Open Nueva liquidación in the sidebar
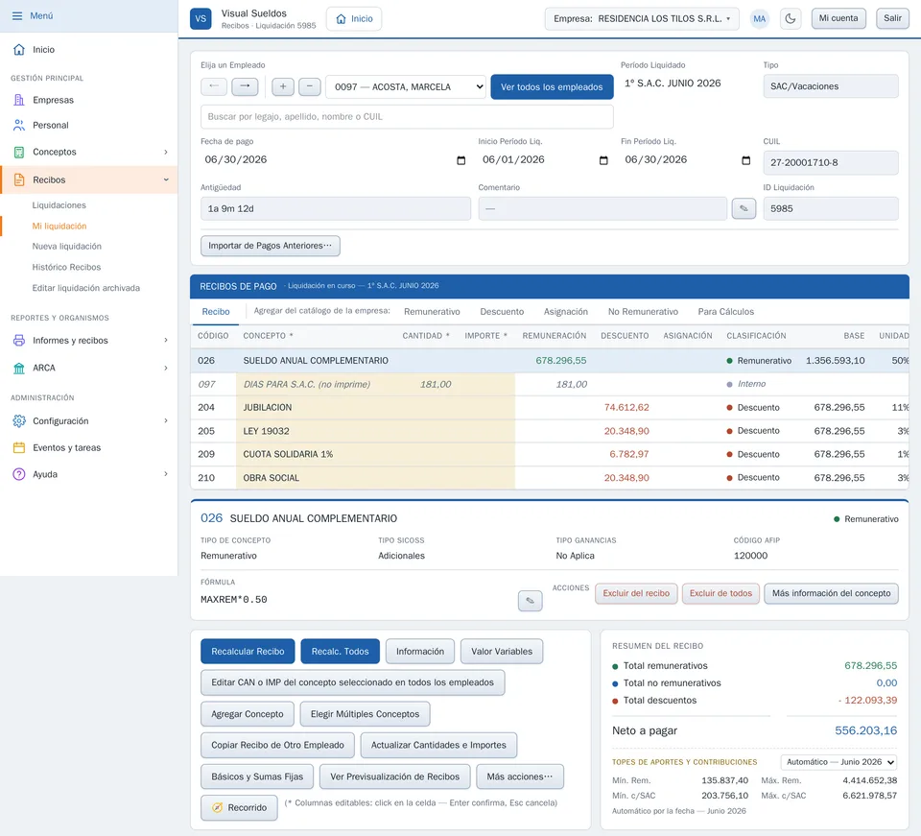This screenshot has height=836, width=921. pos(67,247)
